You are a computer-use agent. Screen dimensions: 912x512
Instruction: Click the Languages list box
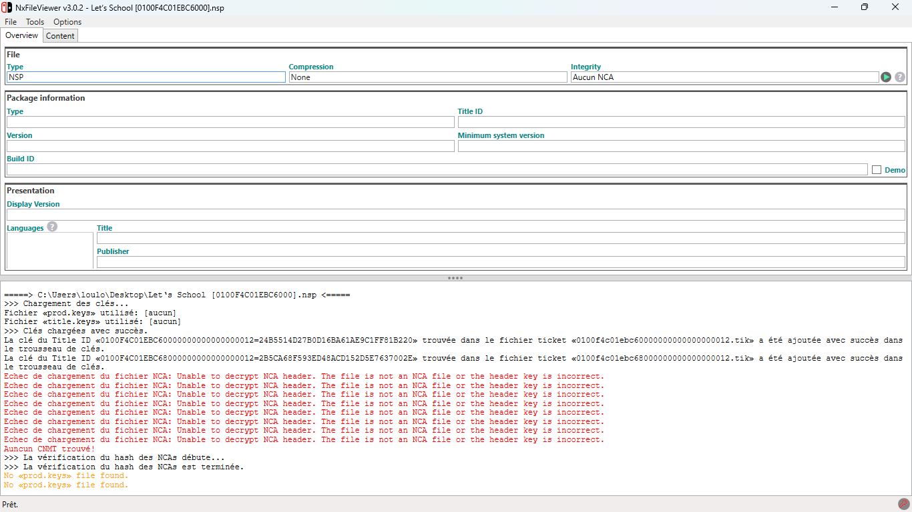(x=50, y=251)
